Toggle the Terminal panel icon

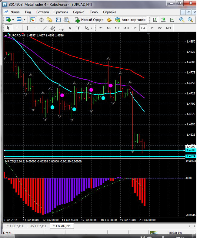pyautogui.click(x=58, y=20)
